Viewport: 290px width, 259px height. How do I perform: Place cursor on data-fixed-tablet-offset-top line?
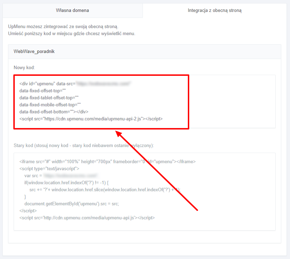[x=49, y=98]
